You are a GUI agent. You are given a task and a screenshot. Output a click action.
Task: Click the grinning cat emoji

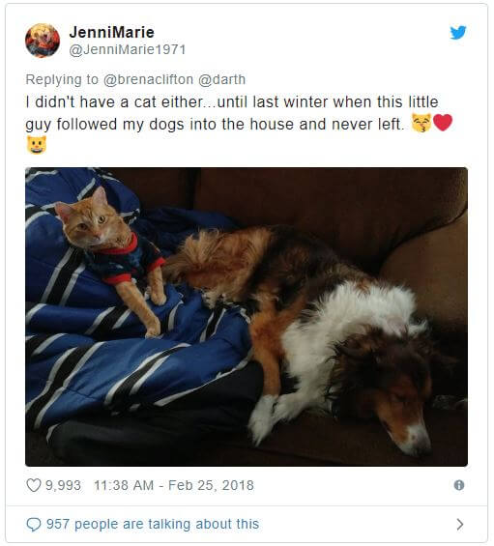click(x=37, y=145)
